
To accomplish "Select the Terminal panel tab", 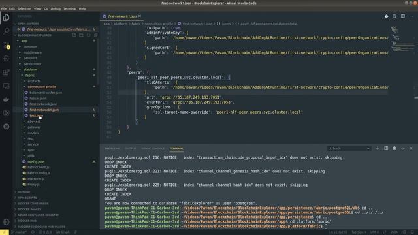I will 176,148.
